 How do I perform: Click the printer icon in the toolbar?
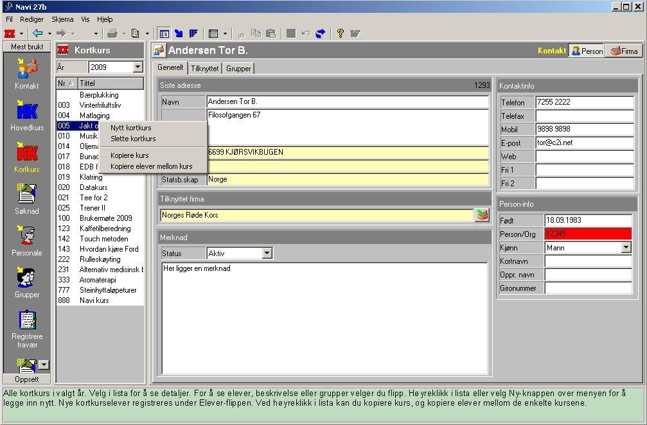click(112, 33)
